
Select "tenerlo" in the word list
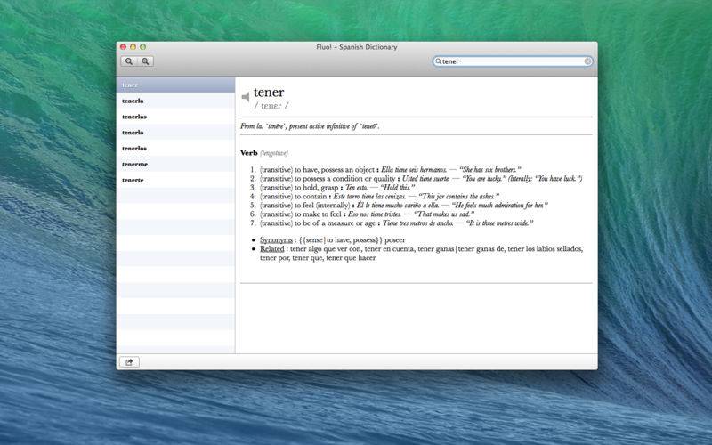[x=175, y=133]
